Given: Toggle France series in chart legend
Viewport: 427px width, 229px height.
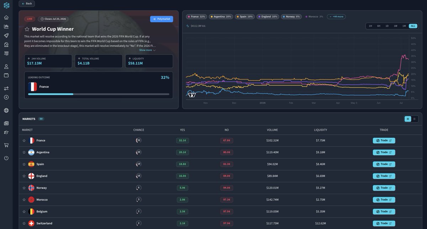Looking at the screenshot, I should 196,17.
